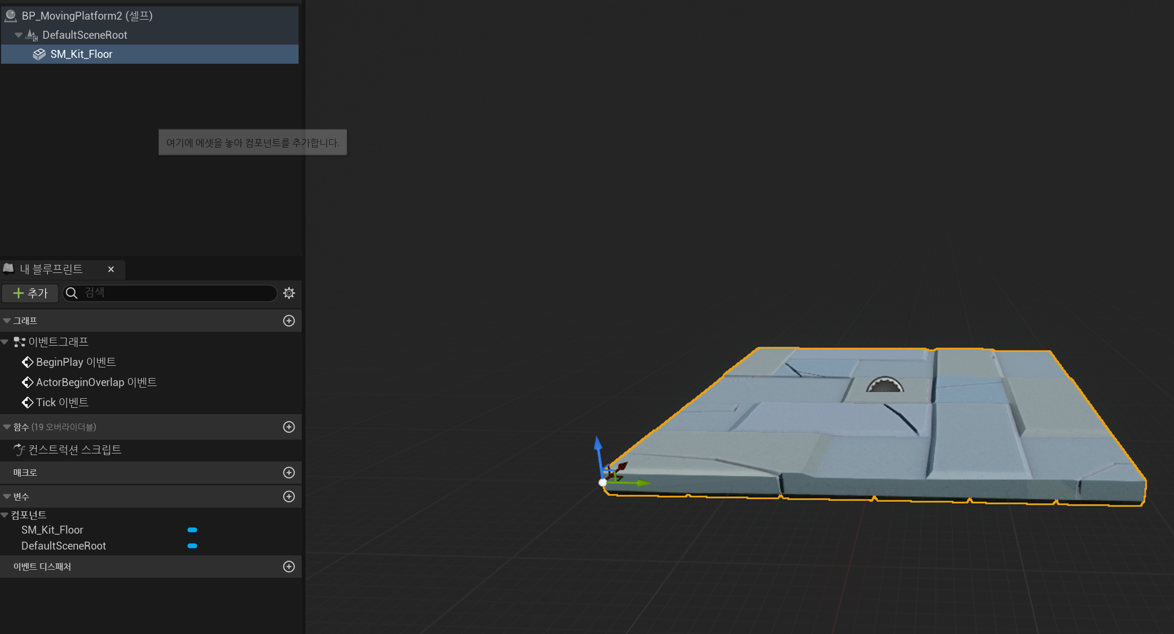1174x634 pixels.
Task: Add a new graph via plus icon
Action: coord(289,321)
